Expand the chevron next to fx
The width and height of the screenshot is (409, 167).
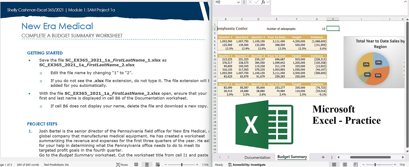pyautogui.click(x=267, y=2)
